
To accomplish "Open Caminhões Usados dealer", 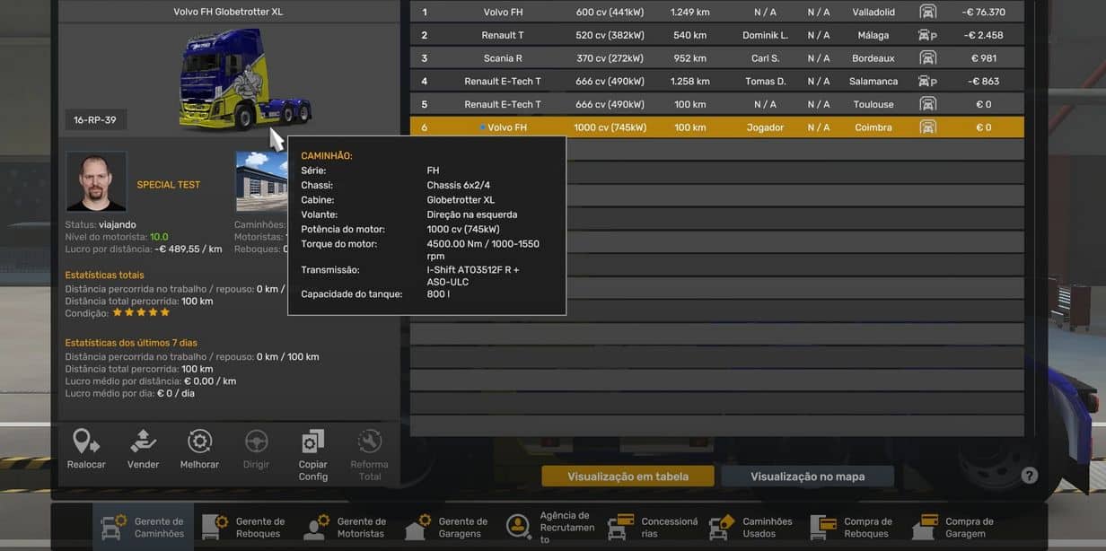I will click(x=751, y=528).
